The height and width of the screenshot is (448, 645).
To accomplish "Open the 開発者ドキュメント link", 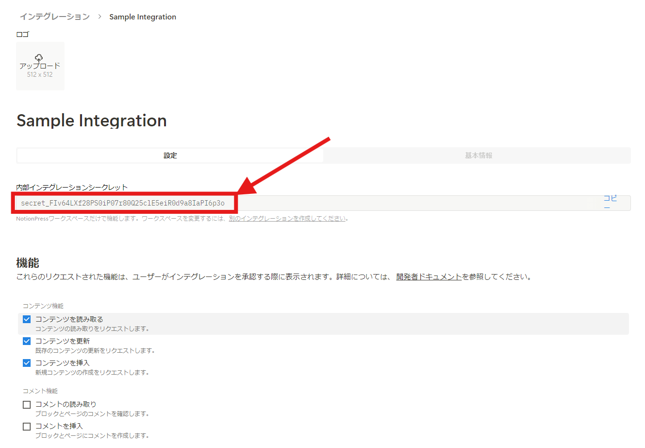I will pos(429,277).
